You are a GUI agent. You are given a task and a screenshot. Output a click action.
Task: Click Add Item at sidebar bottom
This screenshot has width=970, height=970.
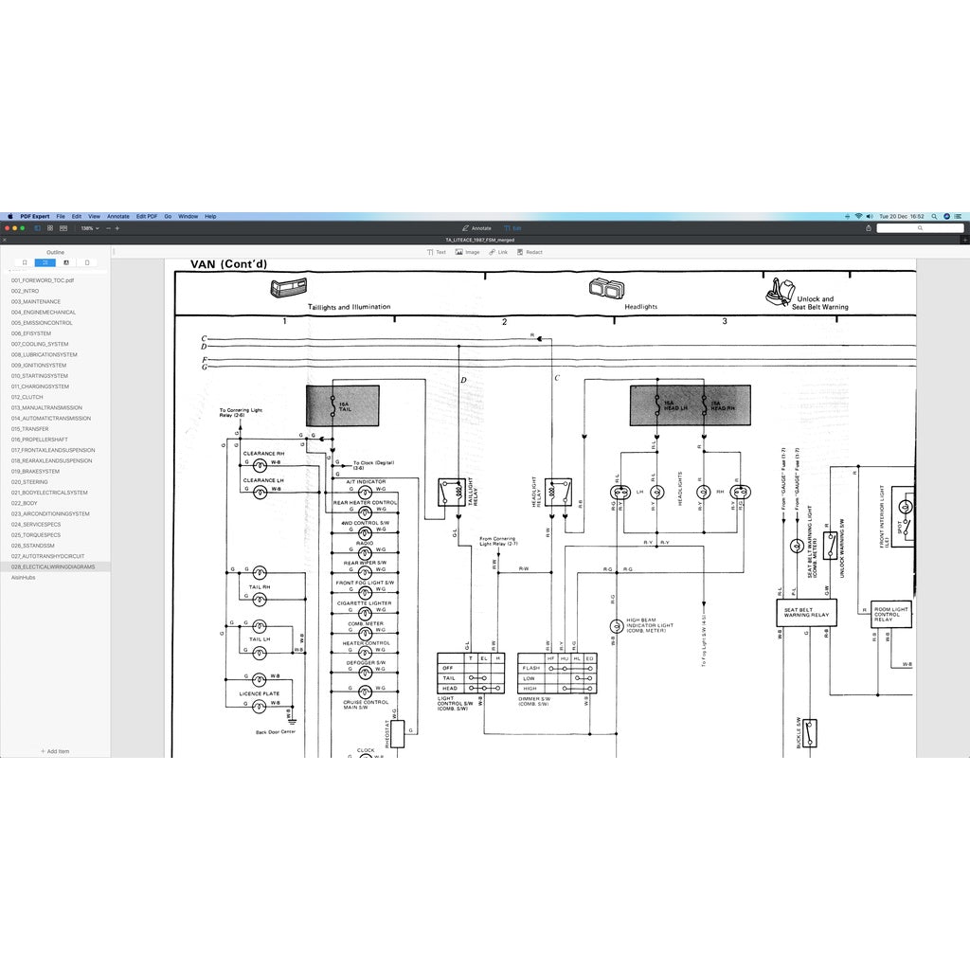click(x=55, y=751)
